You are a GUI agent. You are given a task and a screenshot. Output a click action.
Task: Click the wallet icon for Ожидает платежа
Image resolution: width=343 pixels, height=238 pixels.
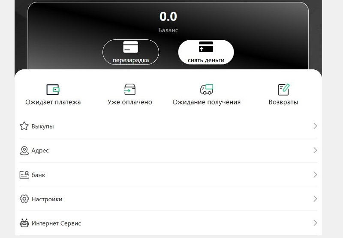[x=53, y=89]
